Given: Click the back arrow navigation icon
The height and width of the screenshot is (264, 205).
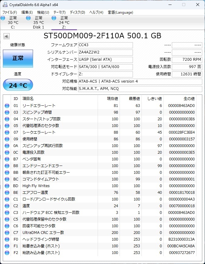Looking at the screenshot, I should (x=6, y=36).
